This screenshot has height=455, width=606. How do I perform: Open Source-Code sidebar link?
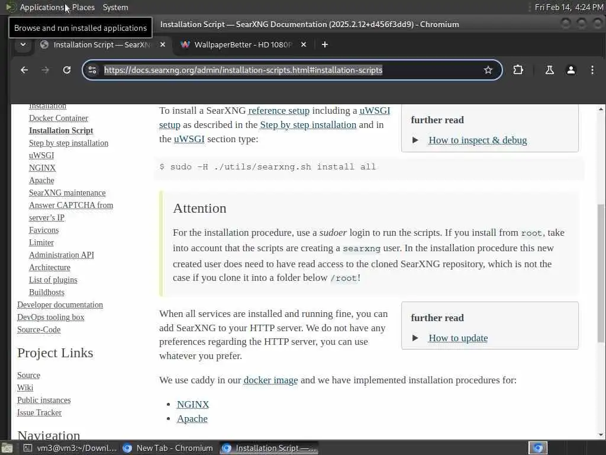[x=38, y=329]
